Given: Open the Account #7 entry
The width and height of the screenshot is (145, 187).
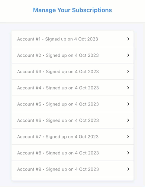Looking at the screenshot, I should pos(72,137).
